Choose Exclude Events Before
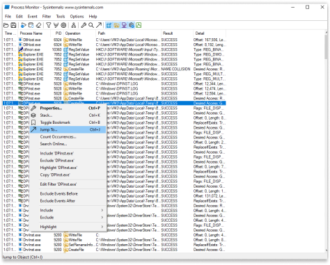330x265 pixels. pyautogui.click(x=68, y=193)
